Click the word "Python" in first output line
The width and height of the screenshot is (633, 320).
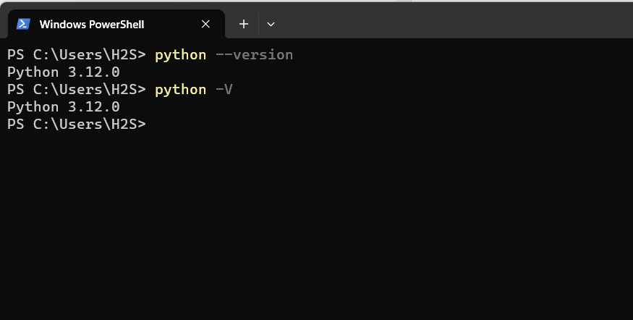[x=33, y=72]
